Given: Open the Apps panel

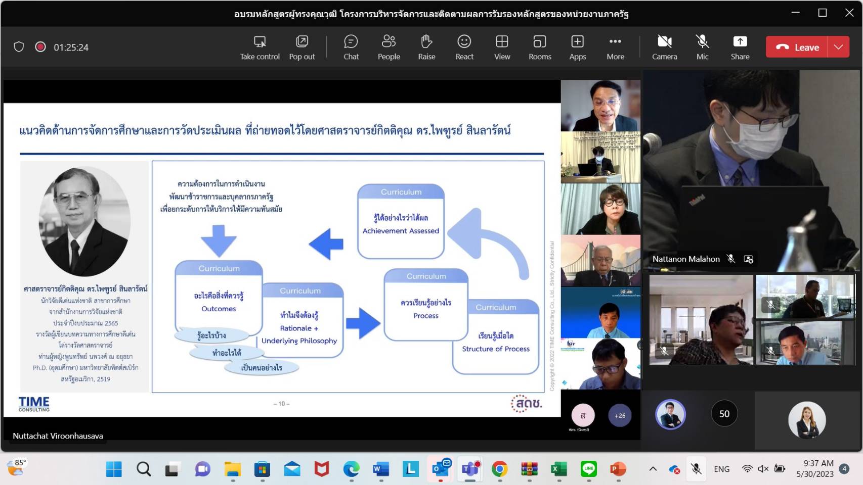Looking at the screenshot, I should (577, 47).
